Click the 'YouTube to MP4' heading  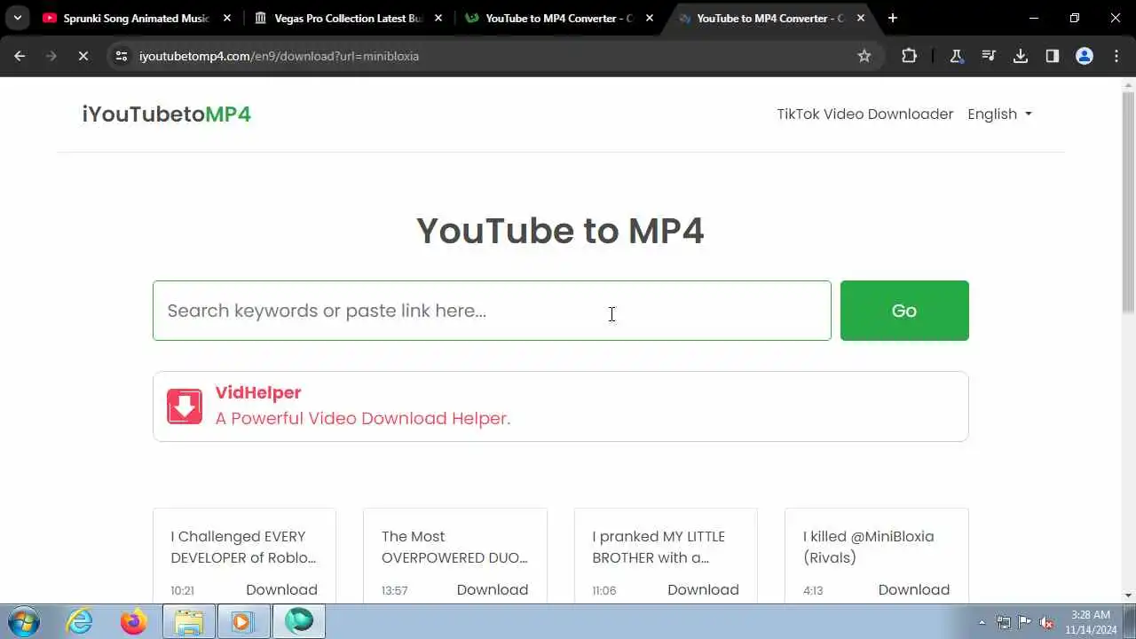(x=560, y=231)
